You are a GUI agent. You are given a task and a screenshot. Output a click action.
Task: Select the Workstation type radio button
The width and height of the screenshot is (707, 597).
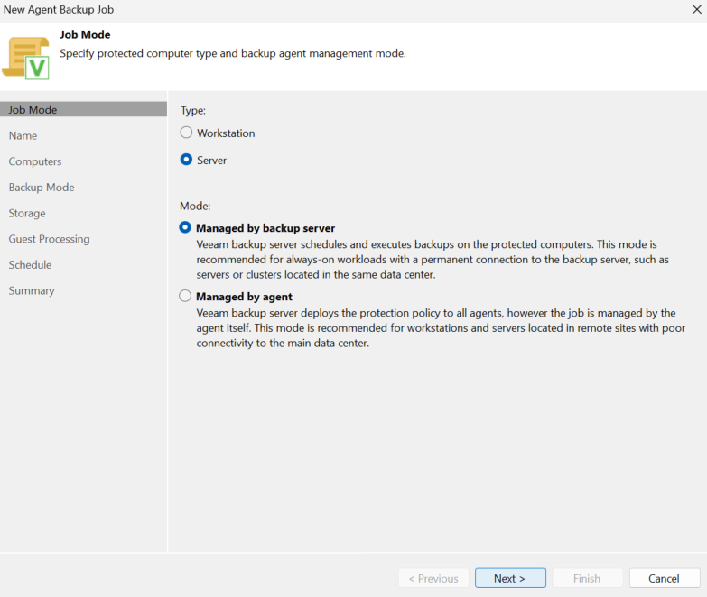pos(186,133)
